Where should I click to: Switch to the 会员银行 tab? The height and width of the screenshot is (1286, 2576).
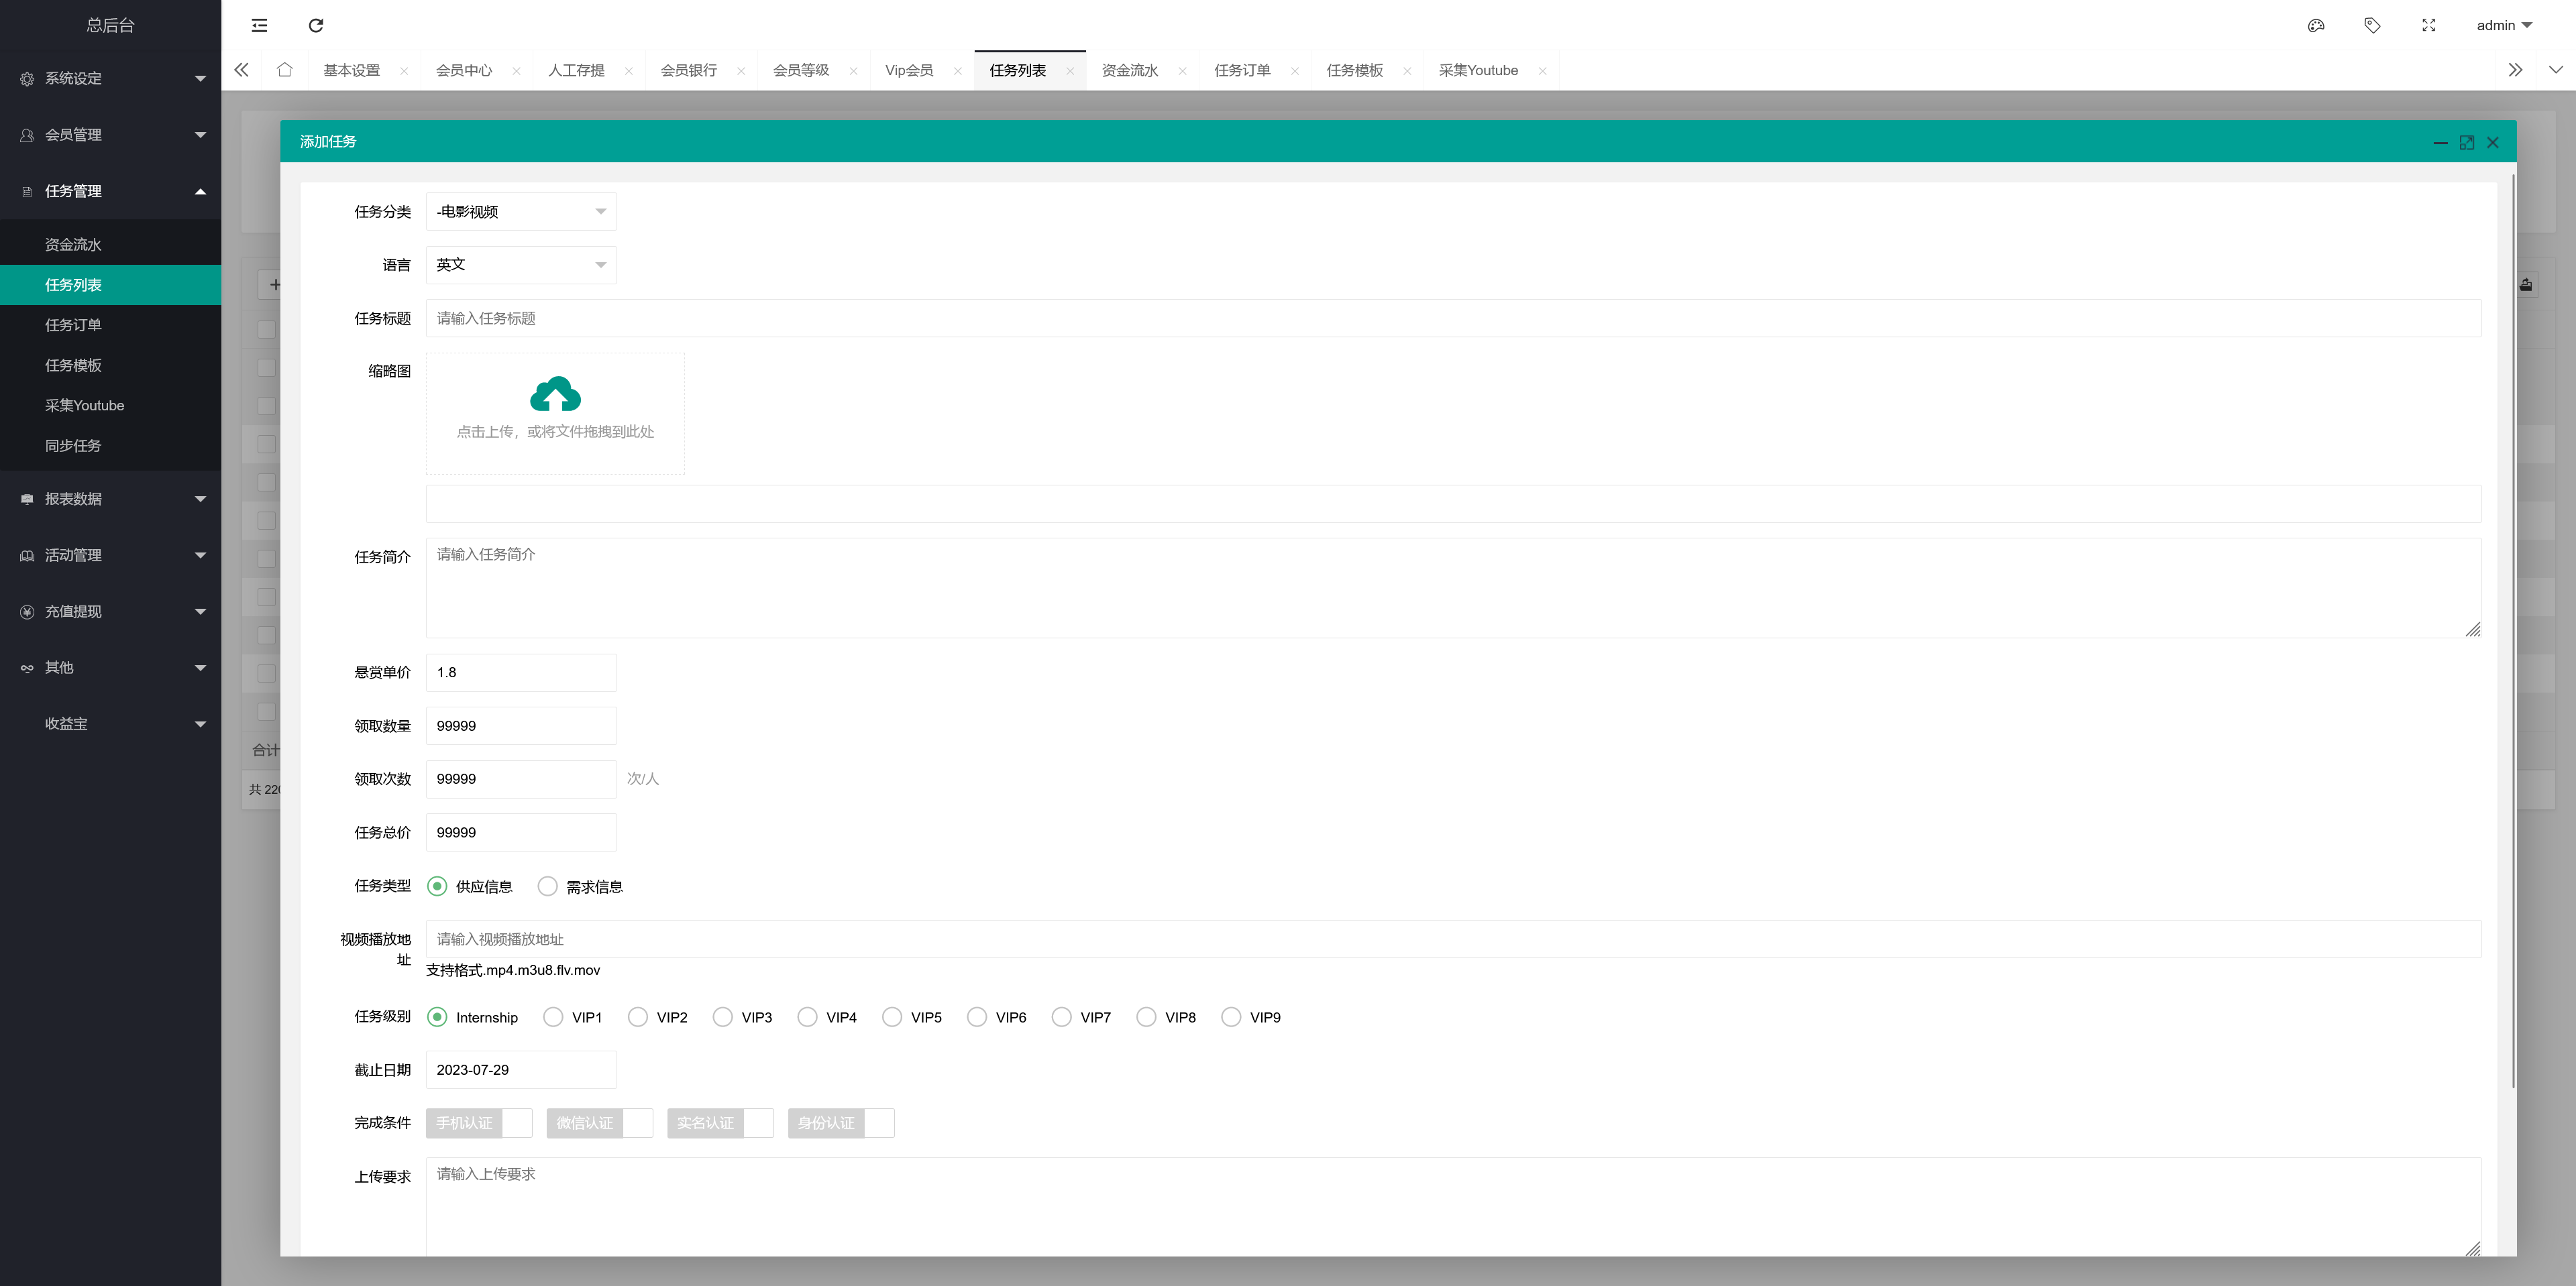688,70
